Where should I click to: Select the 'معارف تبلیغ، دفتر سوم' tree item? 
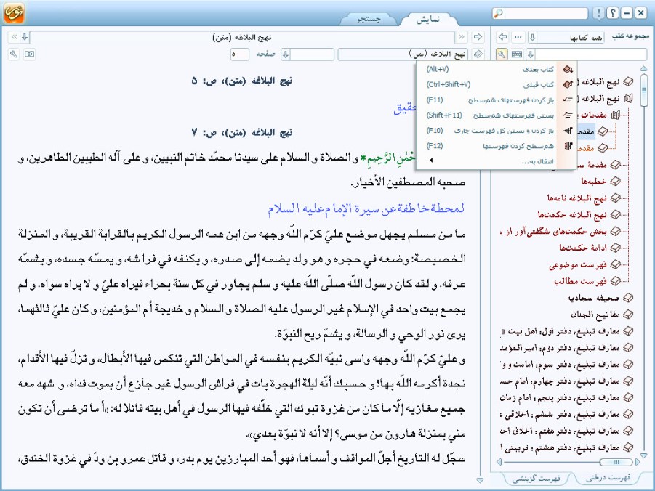(x=560, y=365)
